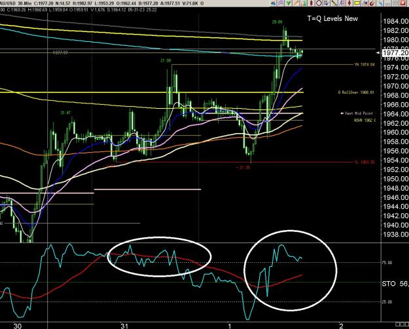The height and width of the screenshot is (329, 409).
Task: Click the YH 1974.64 level label
Action: coord(365,64)
